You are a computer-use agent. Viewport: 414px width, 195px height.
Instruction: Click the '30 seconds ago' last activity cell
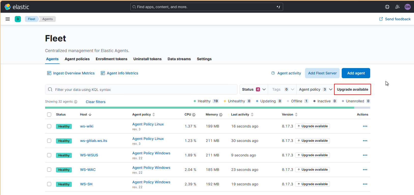[245, 141]
